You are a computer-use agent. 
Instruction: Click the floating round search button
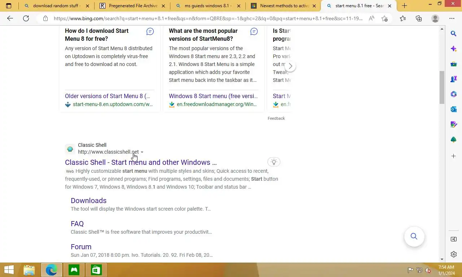pos(414,236)
